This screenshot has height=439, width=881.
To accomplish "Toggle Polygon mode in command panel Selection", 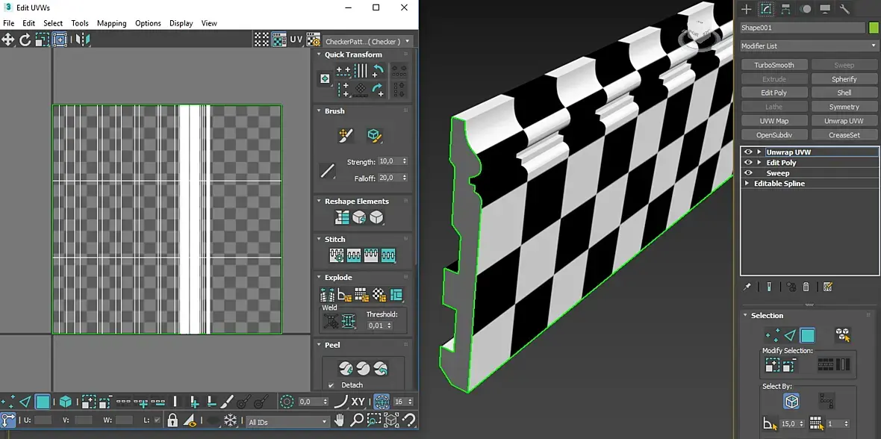I will click(x=807, y=335).
